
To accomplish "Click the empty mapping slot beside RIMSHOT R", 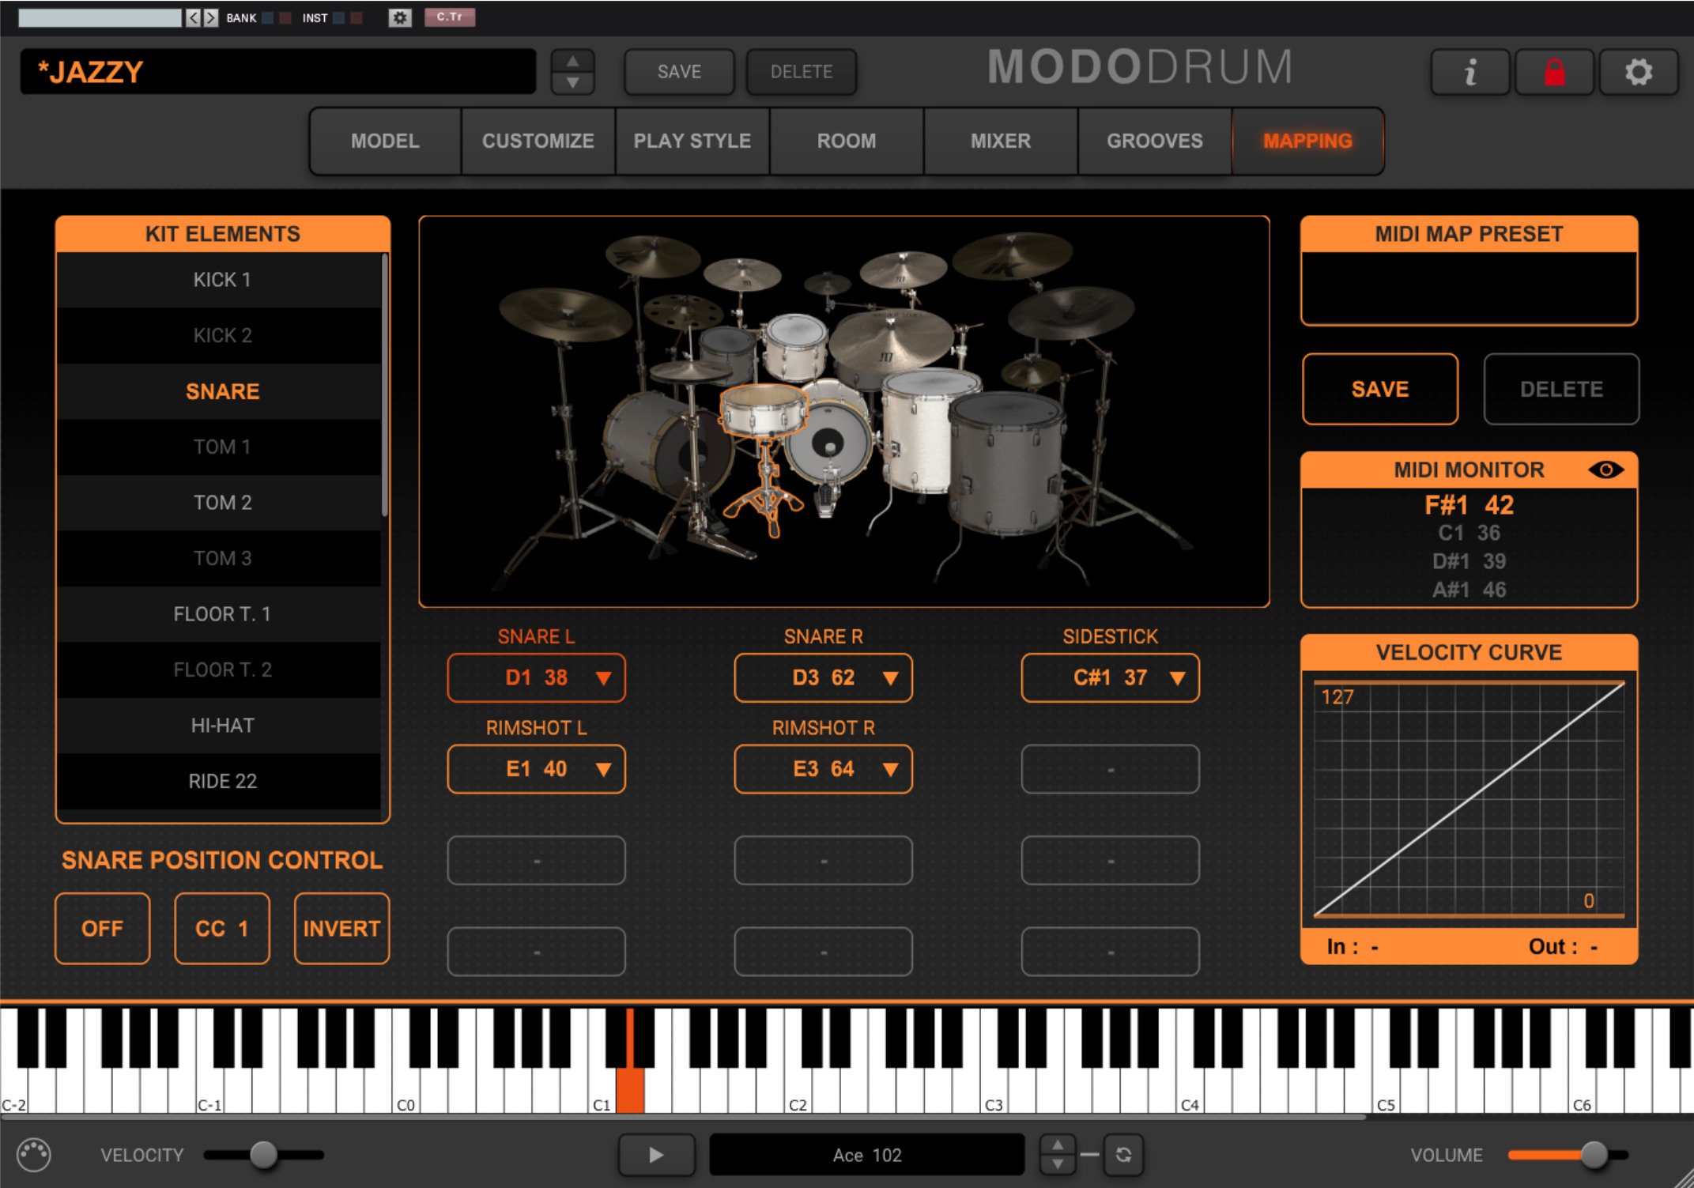I will (x=1110, y=769).
